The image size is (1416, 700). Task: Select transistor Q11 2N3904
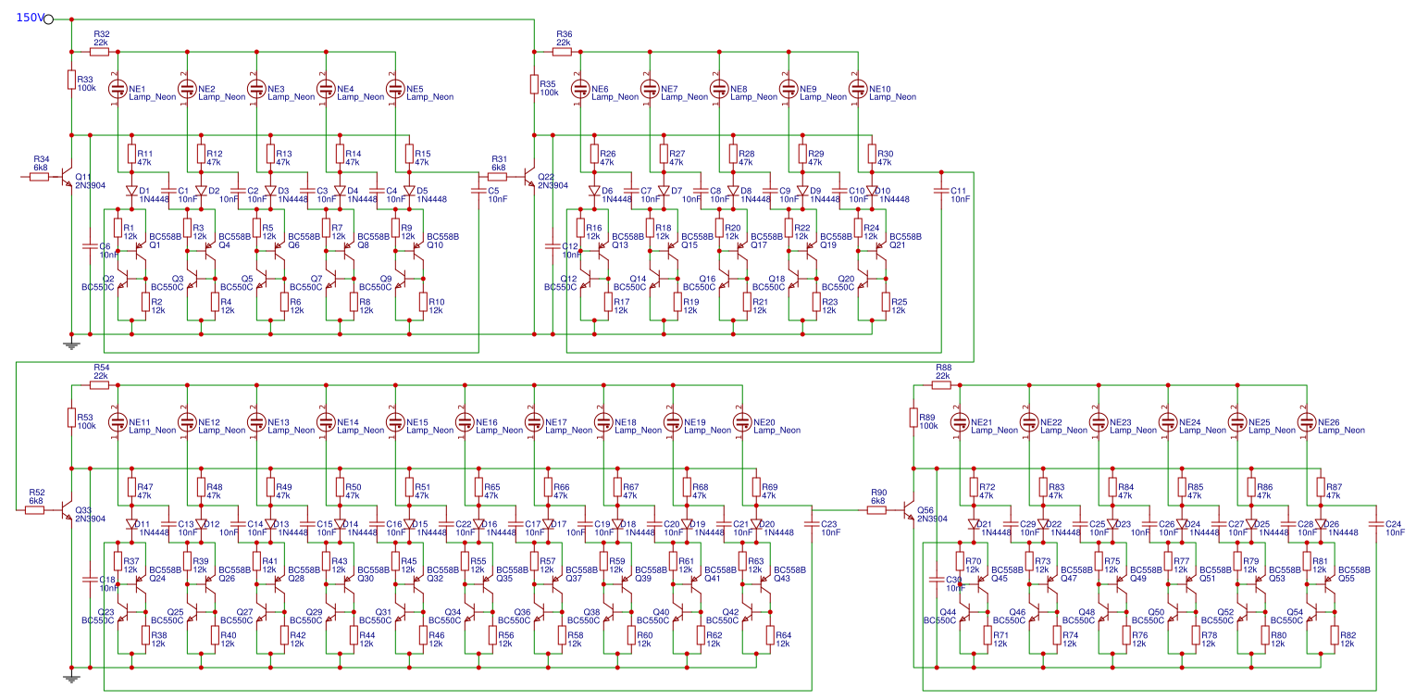click(x=63, y=174)
